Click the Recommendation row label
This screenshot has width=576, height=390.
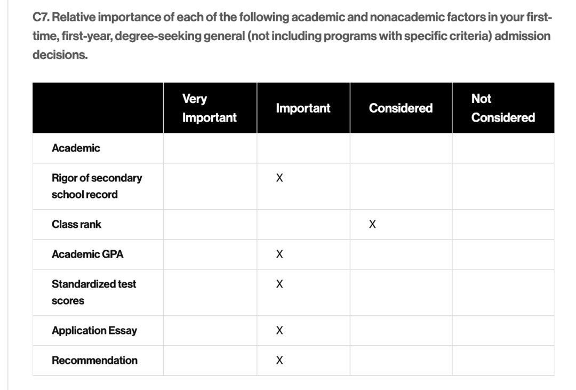pos(94,360)
